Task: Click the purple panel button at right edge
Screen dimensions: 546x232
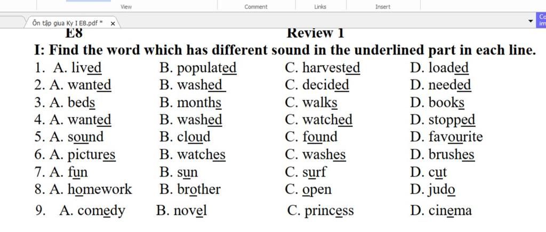Action: click(542, 21)
